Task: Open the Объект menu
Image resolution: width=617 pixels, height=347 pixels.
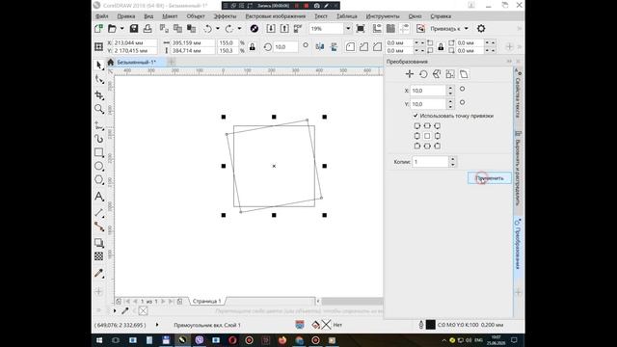Action: (x=196, y=16)
